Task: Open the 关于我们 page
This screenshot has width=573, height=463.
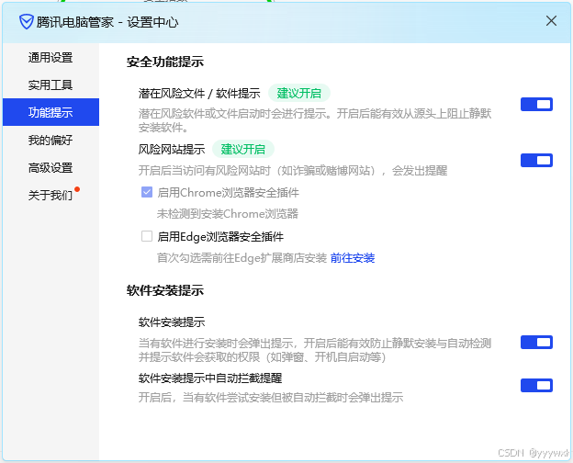Action: (x=51, y=195)
